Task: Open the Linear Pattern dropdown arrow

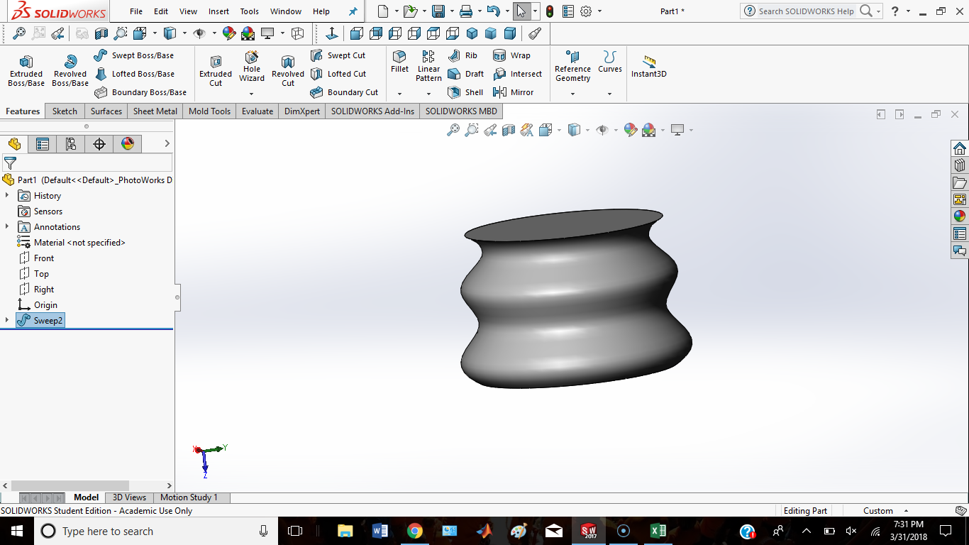Action: pyautogui.click(x=428, y=94)
